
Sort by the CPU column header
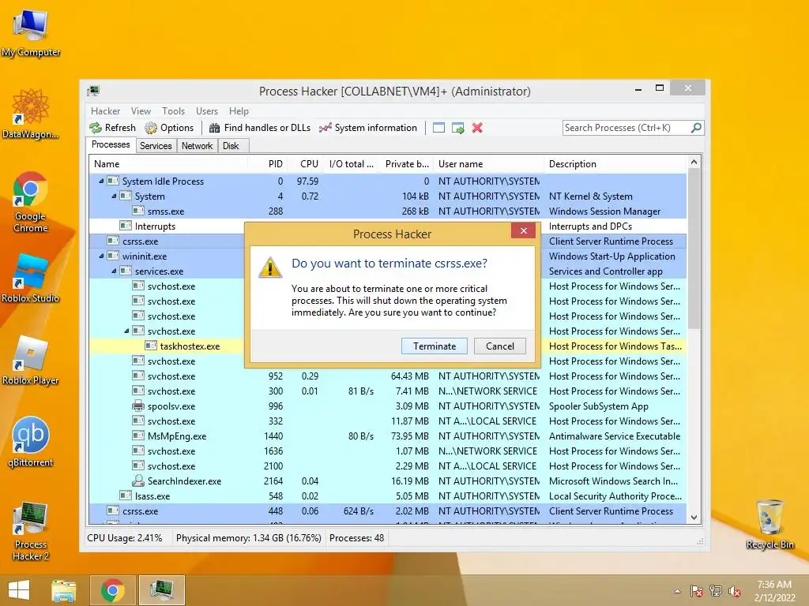pyautogui.click(x=306, y=164)
